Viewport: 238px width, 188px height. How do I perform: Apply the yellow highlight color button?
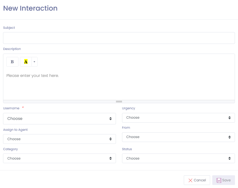click(26, 62)
